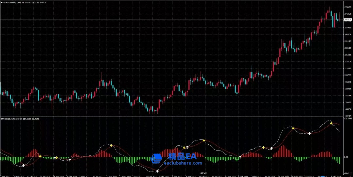The height and width of the screenshot is (177, 353).
Task: Click white up arrow at MACD's lowest trough
Action: (x=157, y=171)
